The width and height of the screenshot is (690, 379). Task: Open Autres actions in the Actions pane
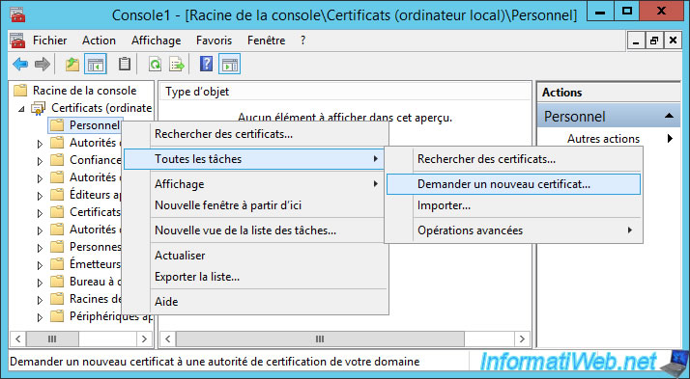609,139
